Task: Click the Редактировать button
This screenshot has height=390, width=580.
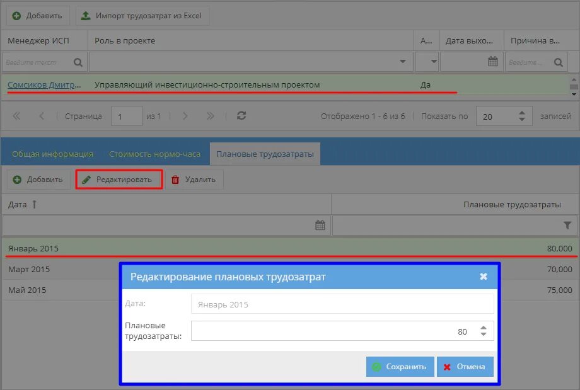Action: [119, 180]
